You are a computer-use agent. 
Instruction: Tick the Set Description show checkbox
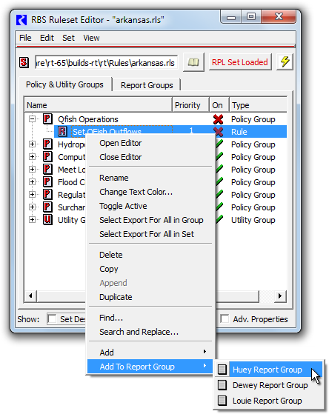52,318
